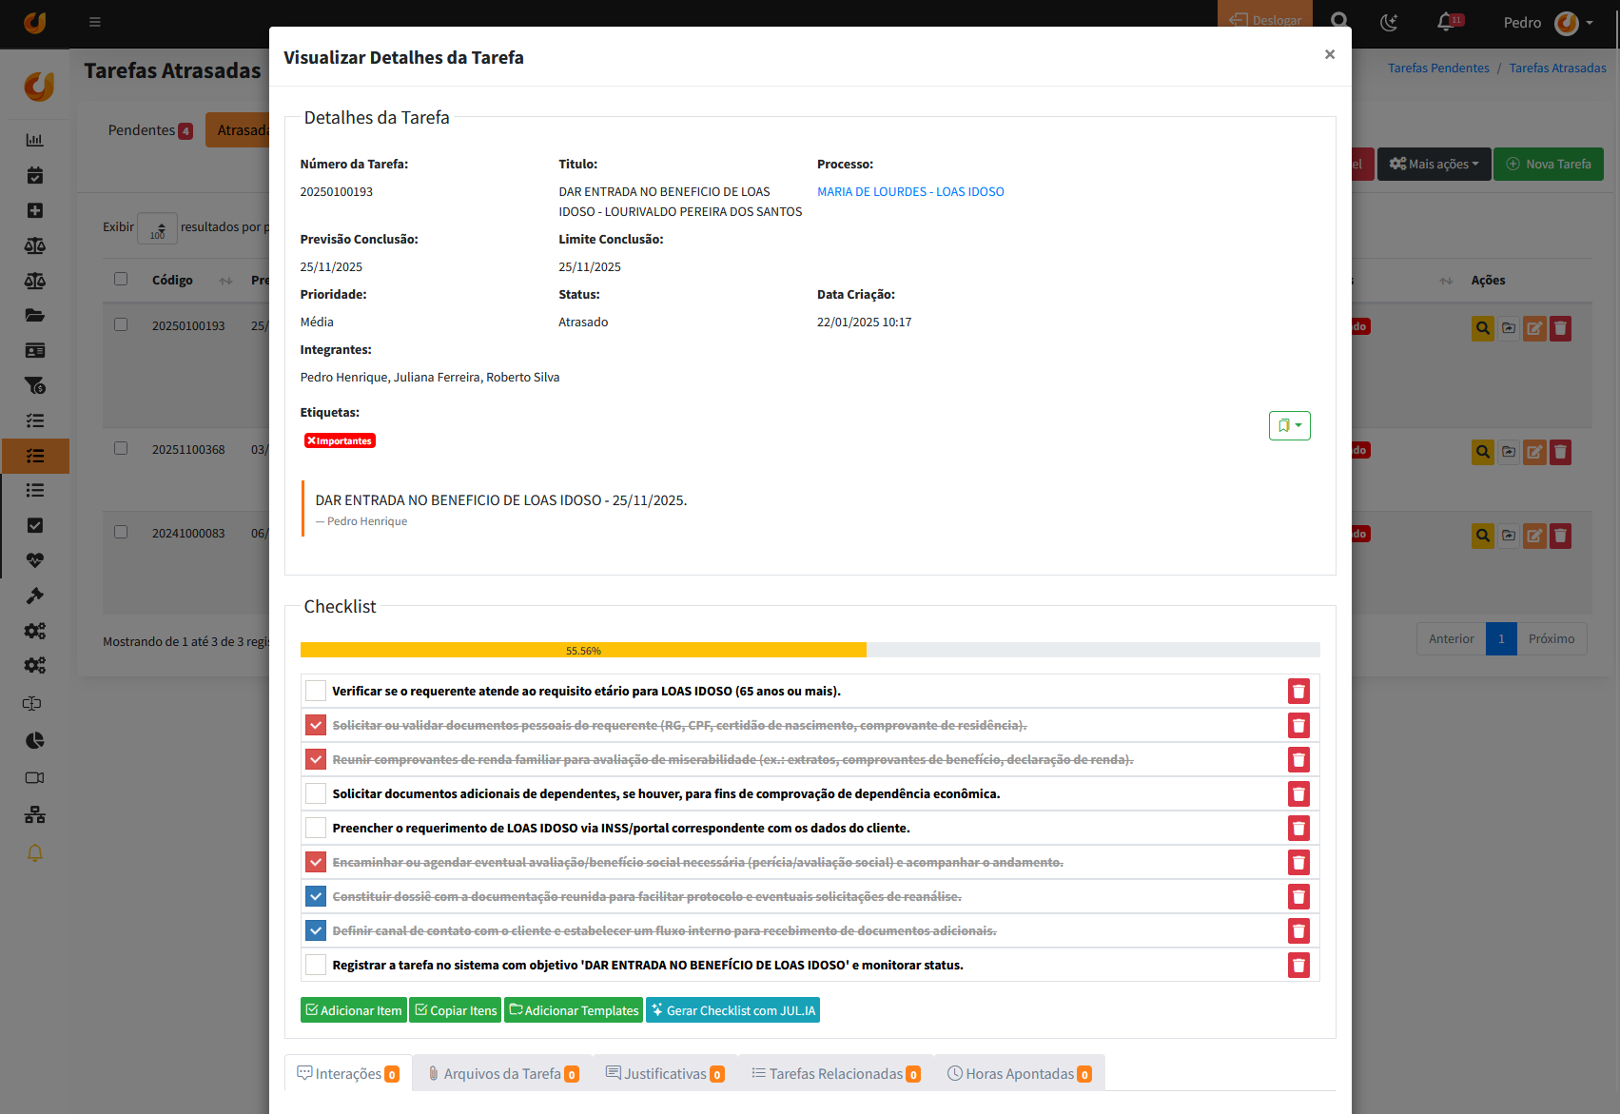Expand the 'Mais ações' dropdown
The image size is (1620, 1114).
[1434, 164]
